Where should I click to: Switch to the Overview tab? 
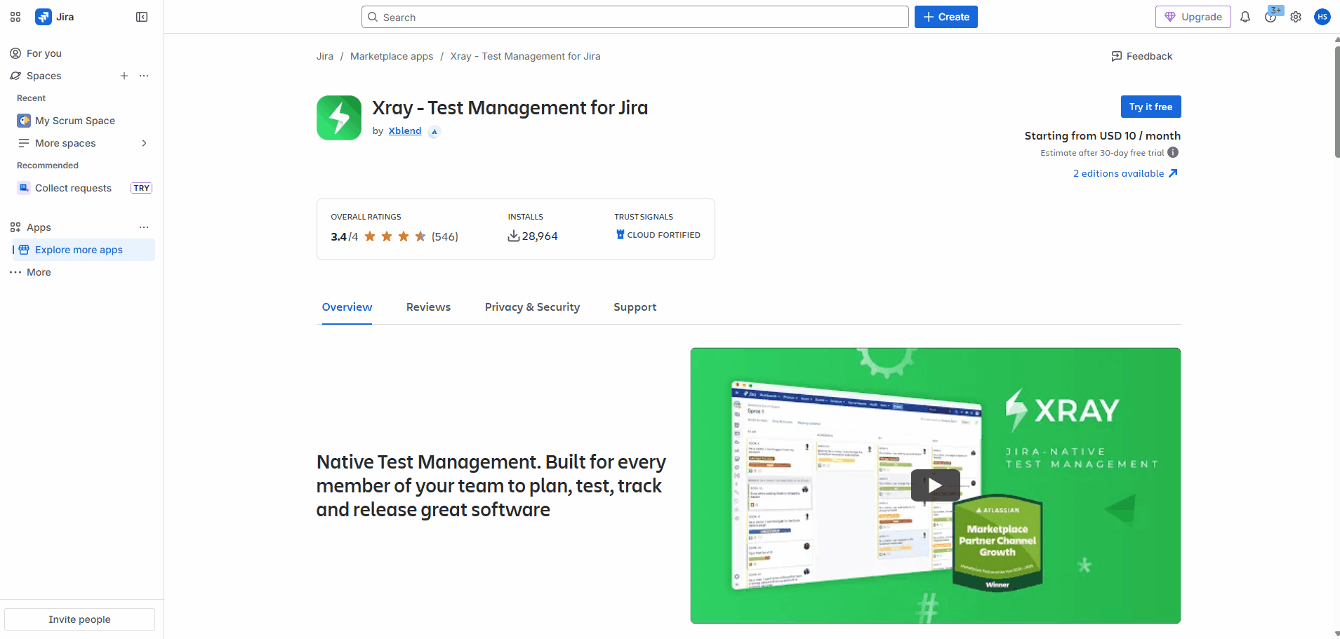click(x=347, y=307)
